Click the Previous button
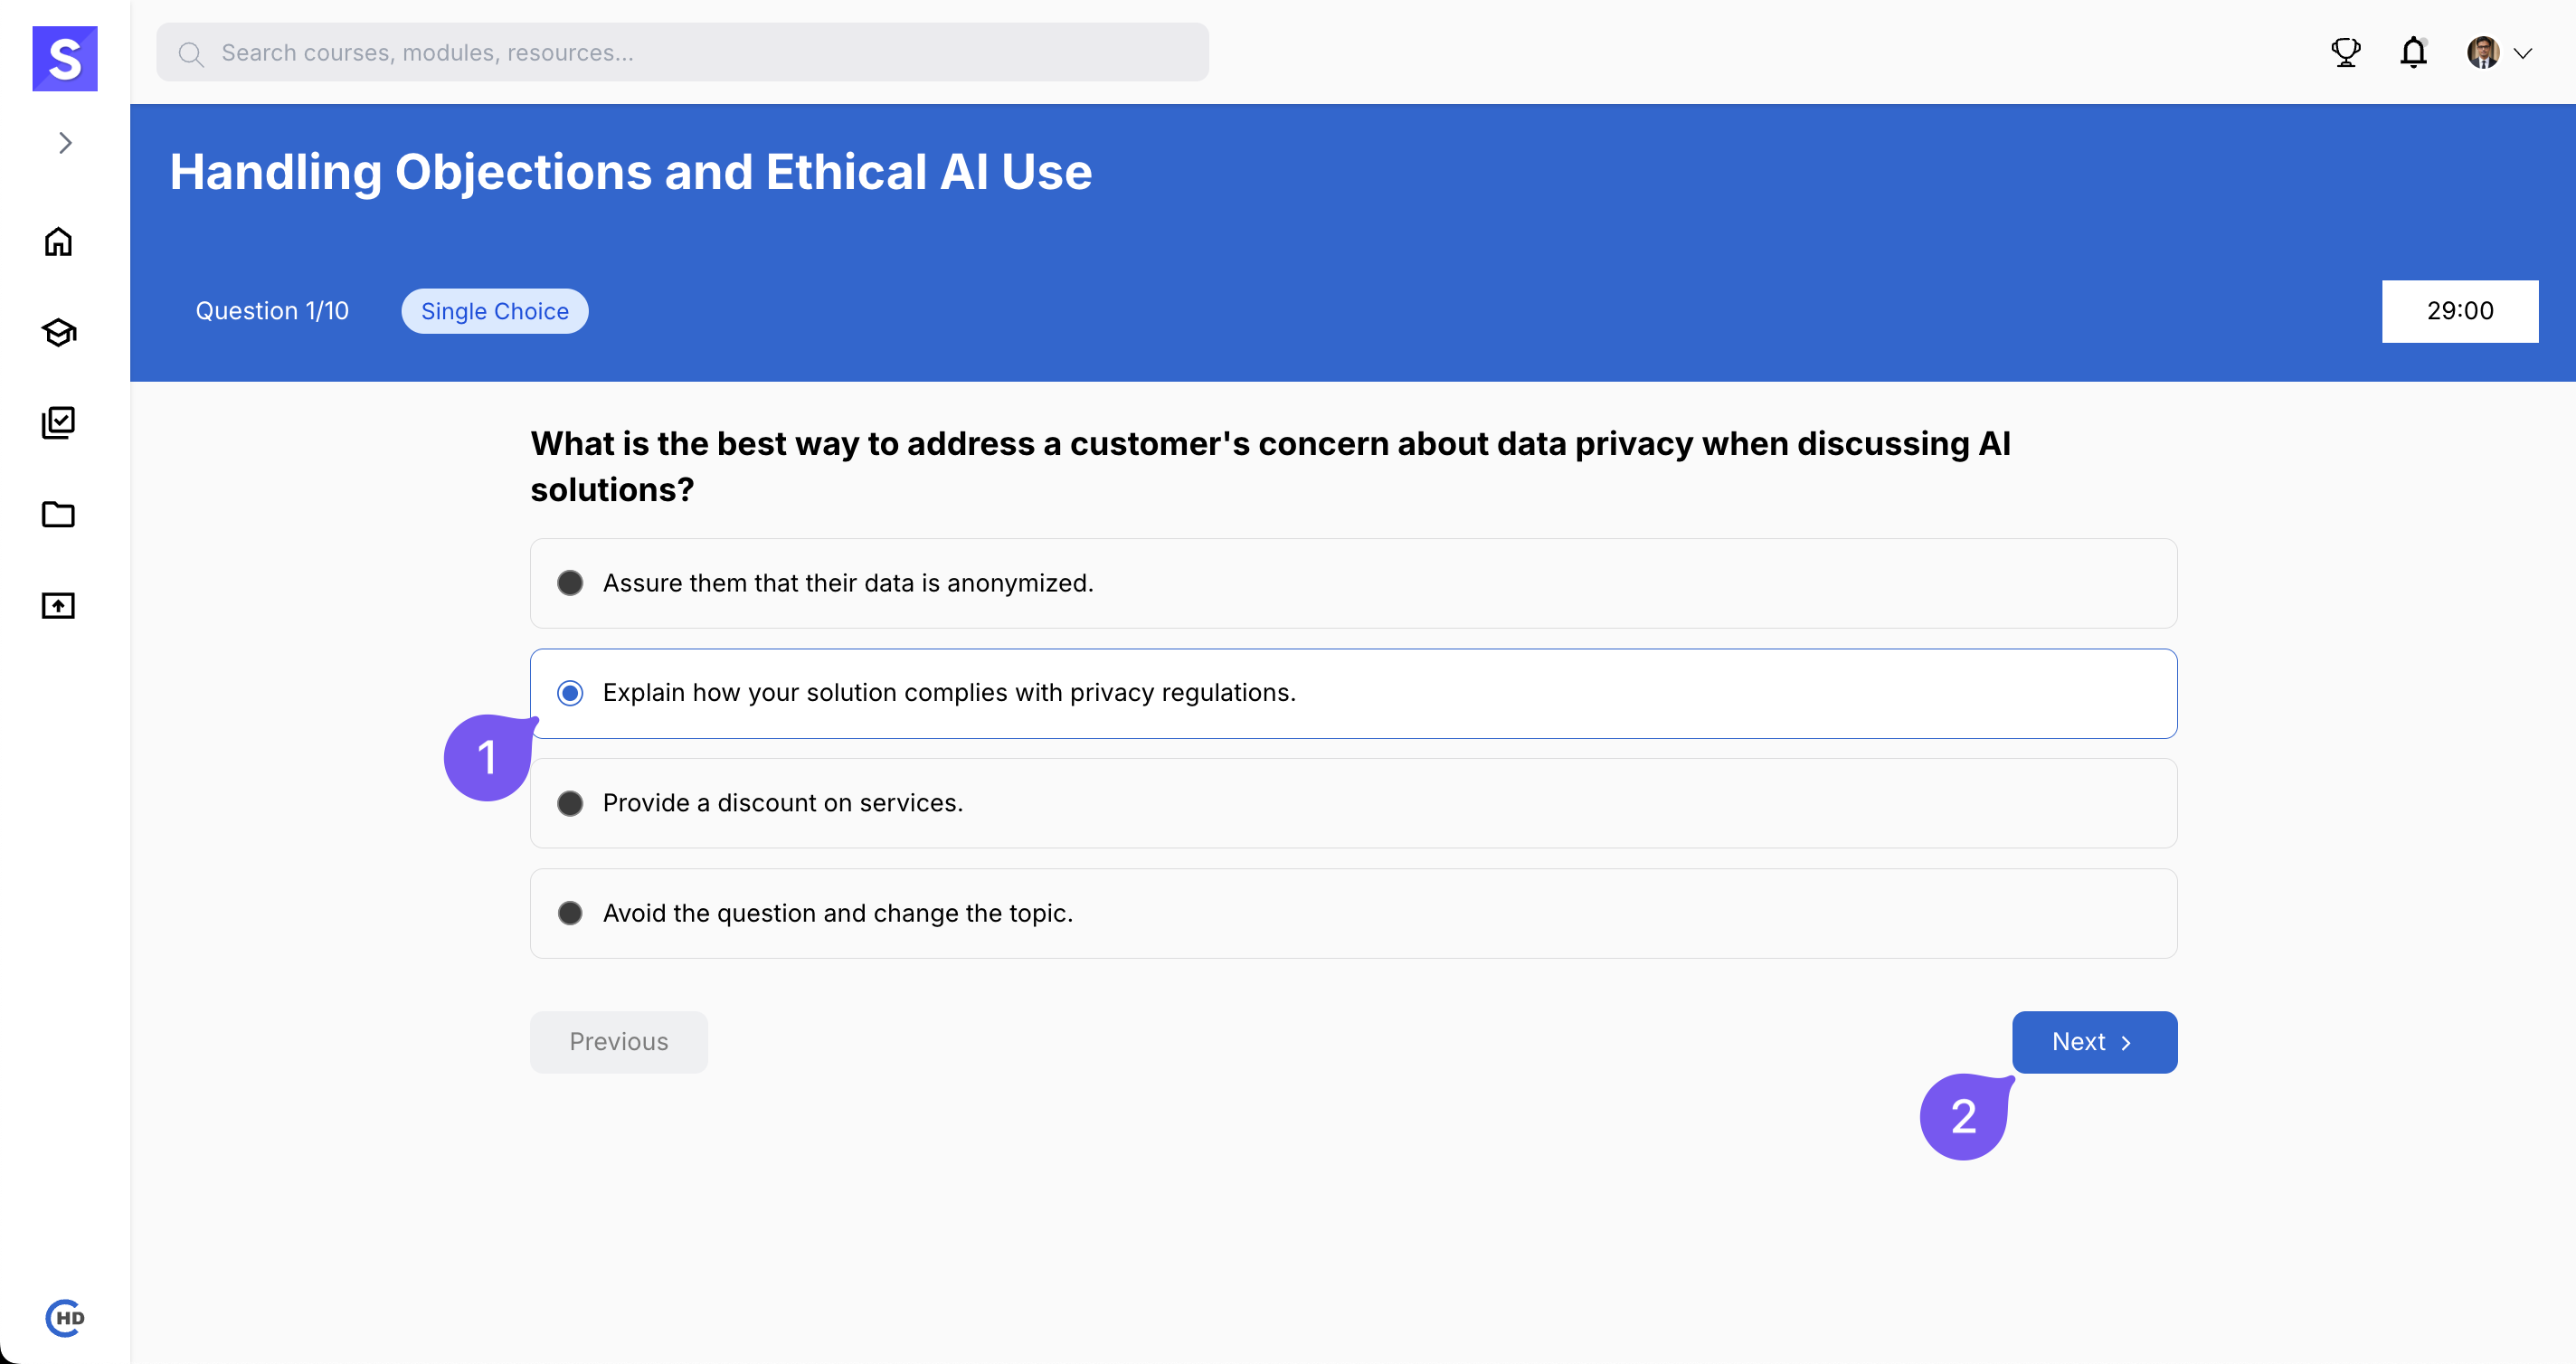 click(618, 1042)
